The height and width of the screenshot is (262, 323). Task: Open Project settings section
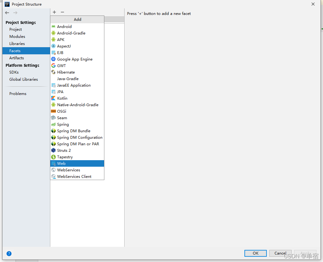click(26, 29)
